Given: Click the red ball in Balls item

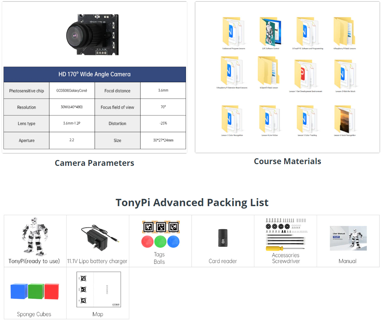Looking at the screenshot, I should [x=147, y=242].
